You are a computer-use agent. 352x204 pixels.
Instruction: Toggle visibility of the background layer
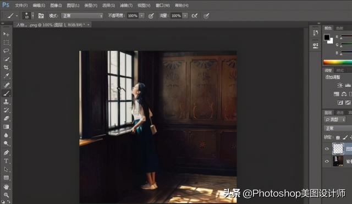coord(327,161)
